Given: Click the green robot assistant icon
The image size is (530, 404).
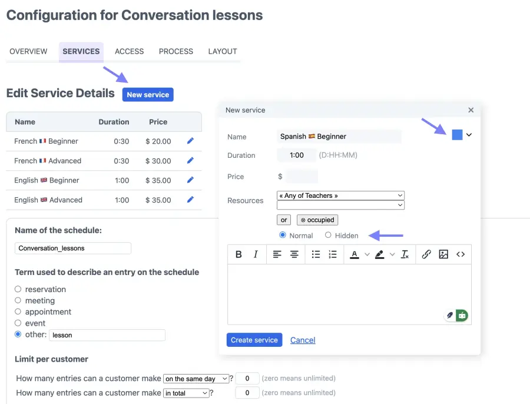Looking at the screenshot, I should click(x=462, y=316).
